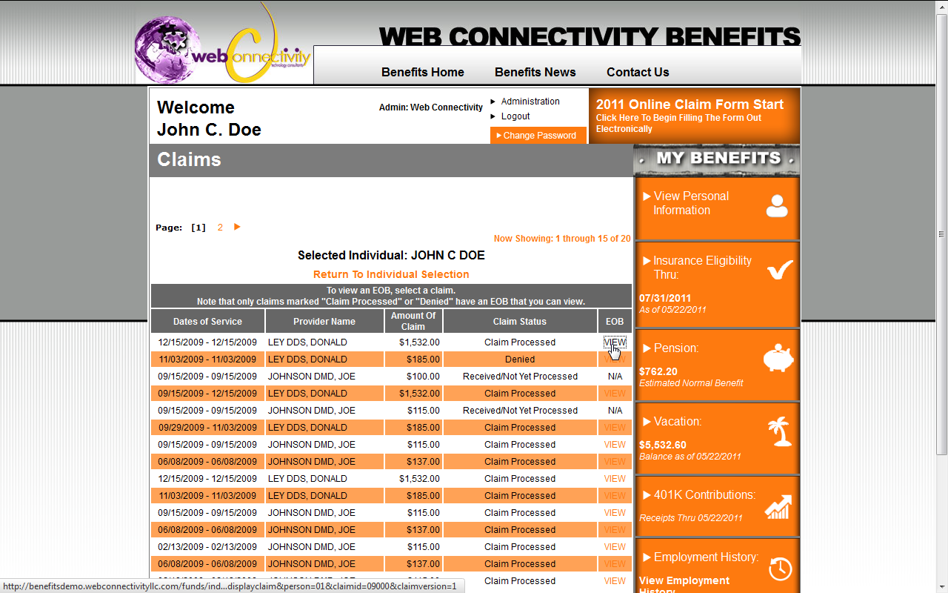Click the current page [1] indicator
This screenshot has height=593, width=948.
click(x=198, y=228)
